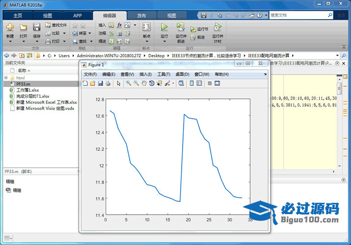Click the Open (打开) folder icon

[23, 27]
